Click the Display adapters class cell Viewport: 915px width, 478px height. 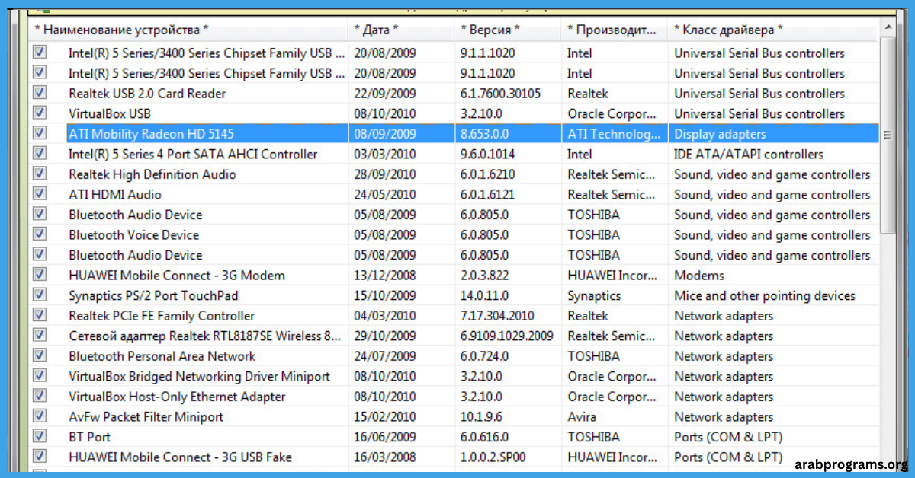pos(720,134)
